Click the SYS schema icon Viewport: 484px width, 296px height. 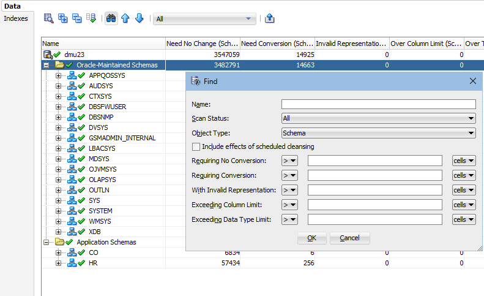(72, 200)
